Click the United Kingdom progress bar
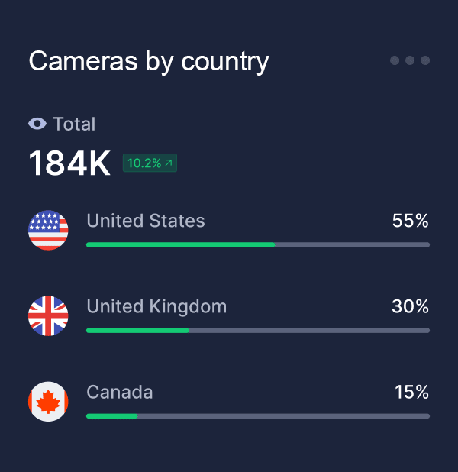 click(x=257, y=330)
